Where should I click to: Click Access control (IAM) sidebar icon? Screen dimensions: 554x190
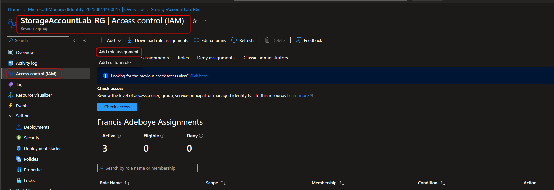[11, 74]
